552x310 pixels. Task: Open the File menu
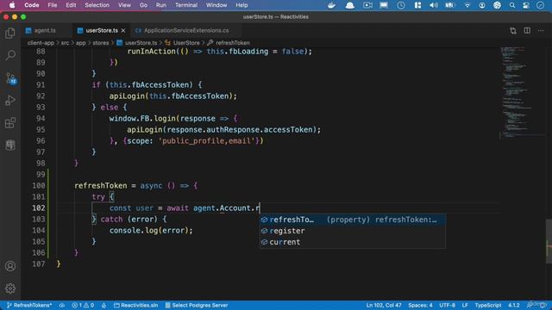click(x=53, y=5)
